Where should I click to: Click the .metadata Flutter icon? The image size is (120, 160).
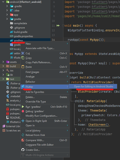8,96
